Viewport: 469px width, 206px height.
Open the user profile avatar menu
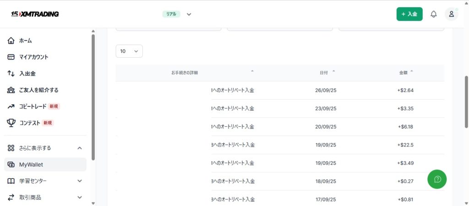click(451, 14)
